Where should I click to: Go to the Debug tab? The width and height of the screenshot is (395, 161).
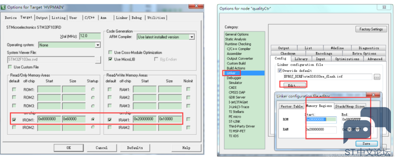[x=137, y=18]
